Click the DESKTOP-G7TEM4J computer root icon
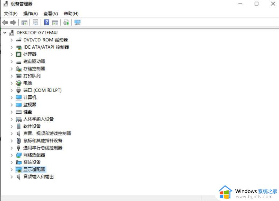Viewport: 279px width, 201px height. pyautogui.click(x=12, y=33)
